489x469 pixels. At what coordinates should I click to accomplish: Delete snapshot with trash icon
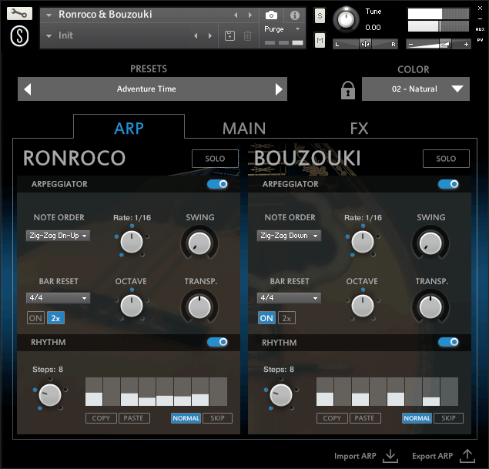247,36
